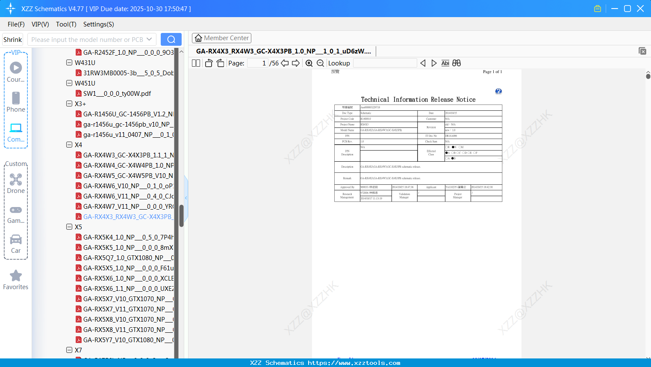
Task: Open GA-RX5Y7_V10_GTX1080 file
Action: (129, 340)
